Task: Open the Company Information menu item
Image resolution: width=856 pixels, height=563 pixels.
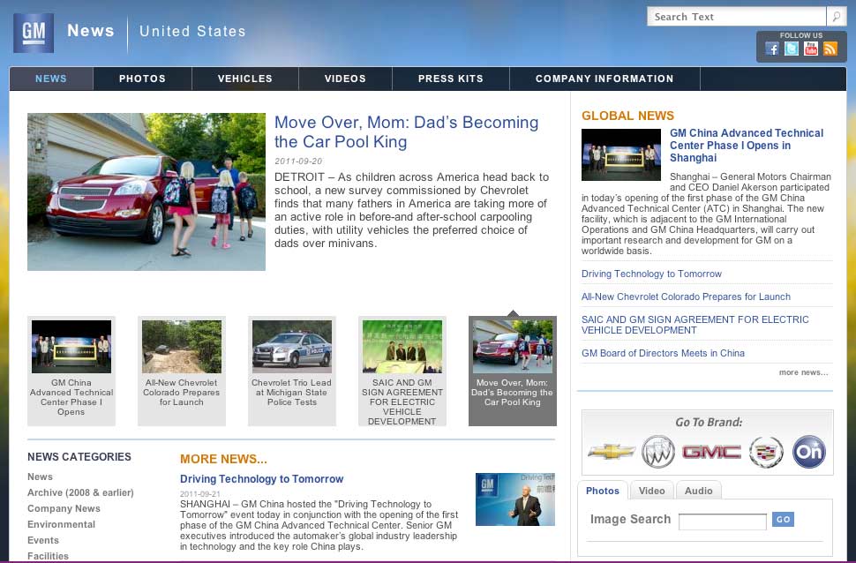Action: click(x=604, y=79)
